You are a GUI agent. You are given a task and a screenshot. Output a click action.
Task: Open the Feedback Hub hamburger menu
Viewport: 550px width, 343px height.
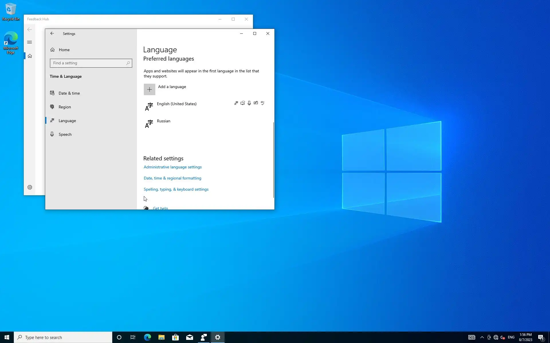[x=30, y=42]
